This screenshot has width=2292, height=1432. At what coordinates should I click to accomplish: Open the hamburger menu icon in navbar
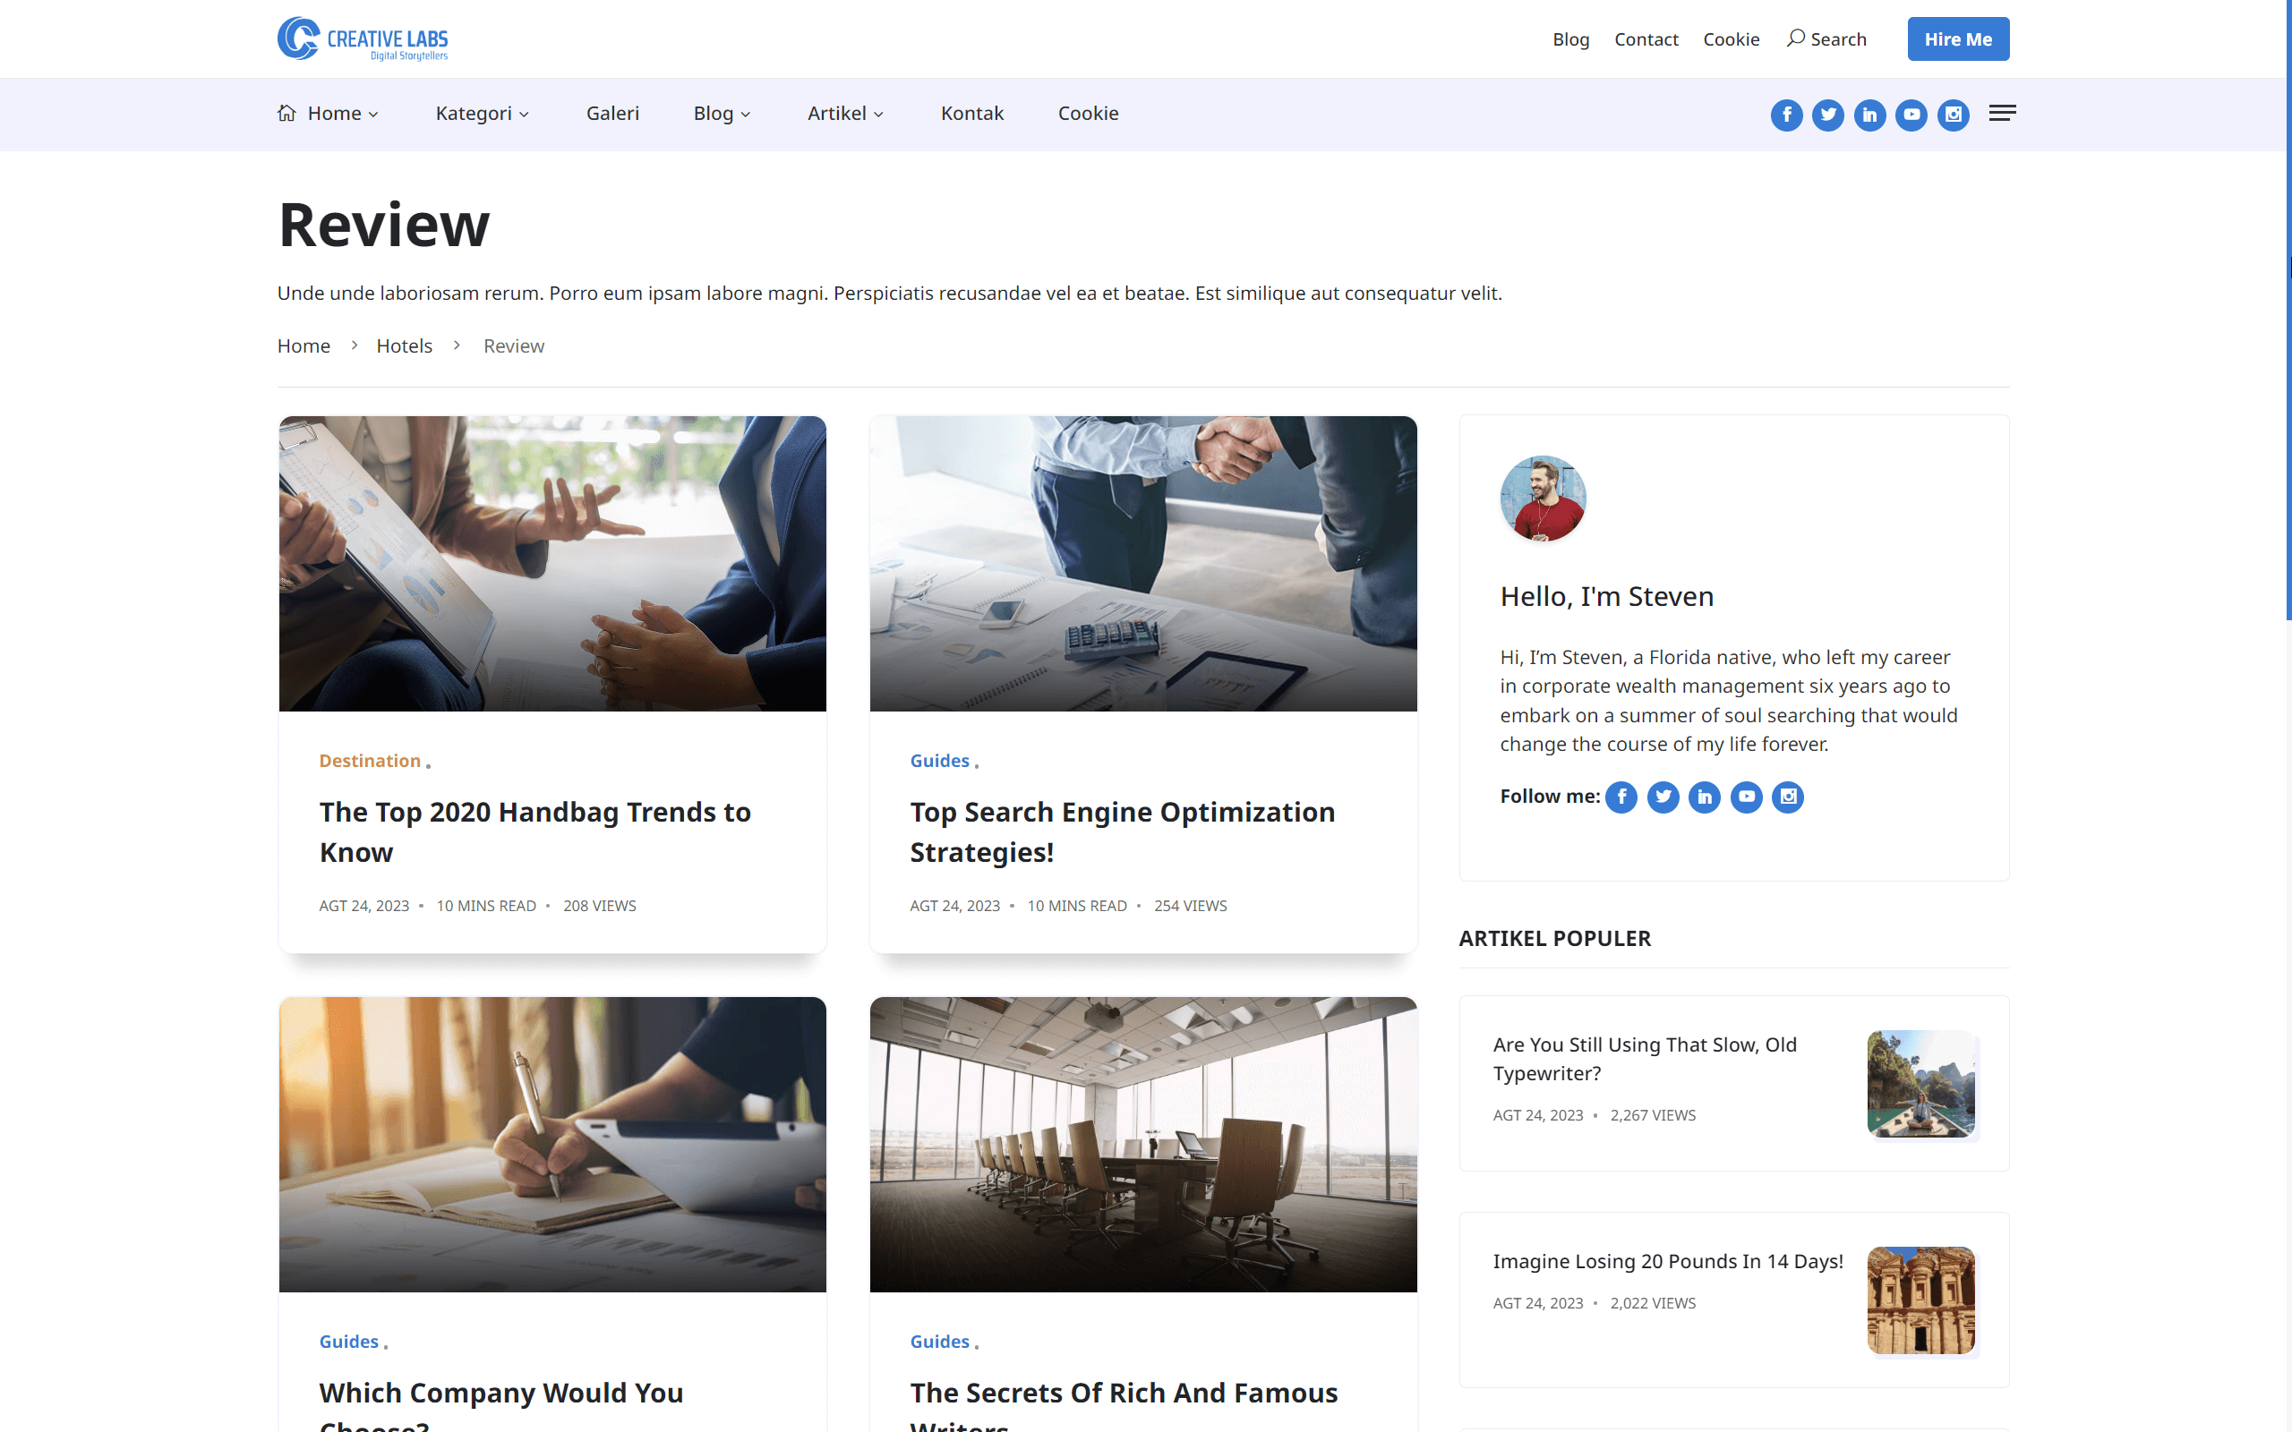tap(2001, 114)
